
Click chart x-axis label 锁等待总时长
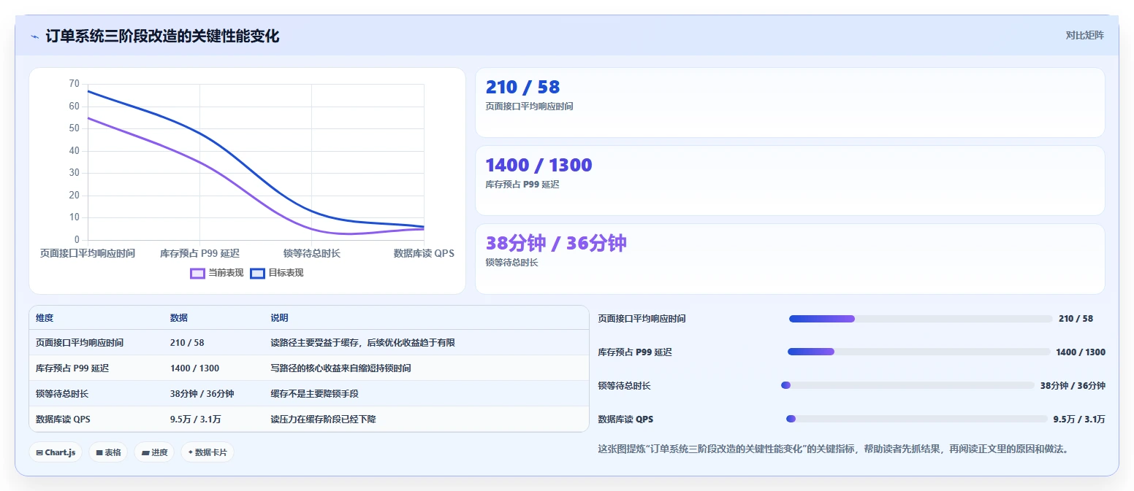[312, 253]
